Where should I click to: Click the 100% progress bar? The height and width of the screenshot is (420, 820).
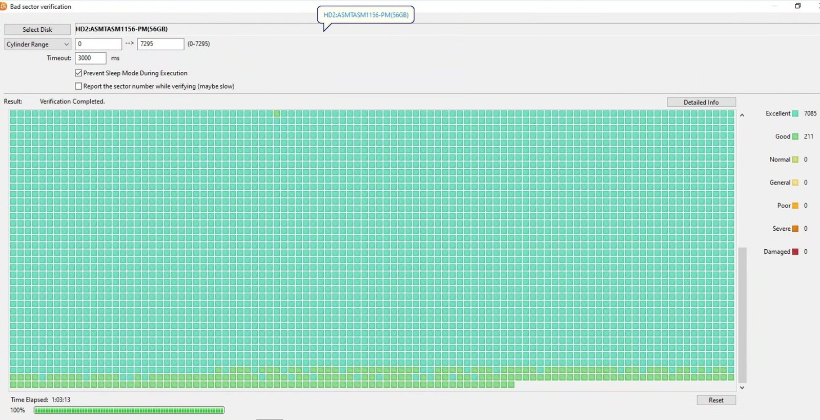coord(129,410)
